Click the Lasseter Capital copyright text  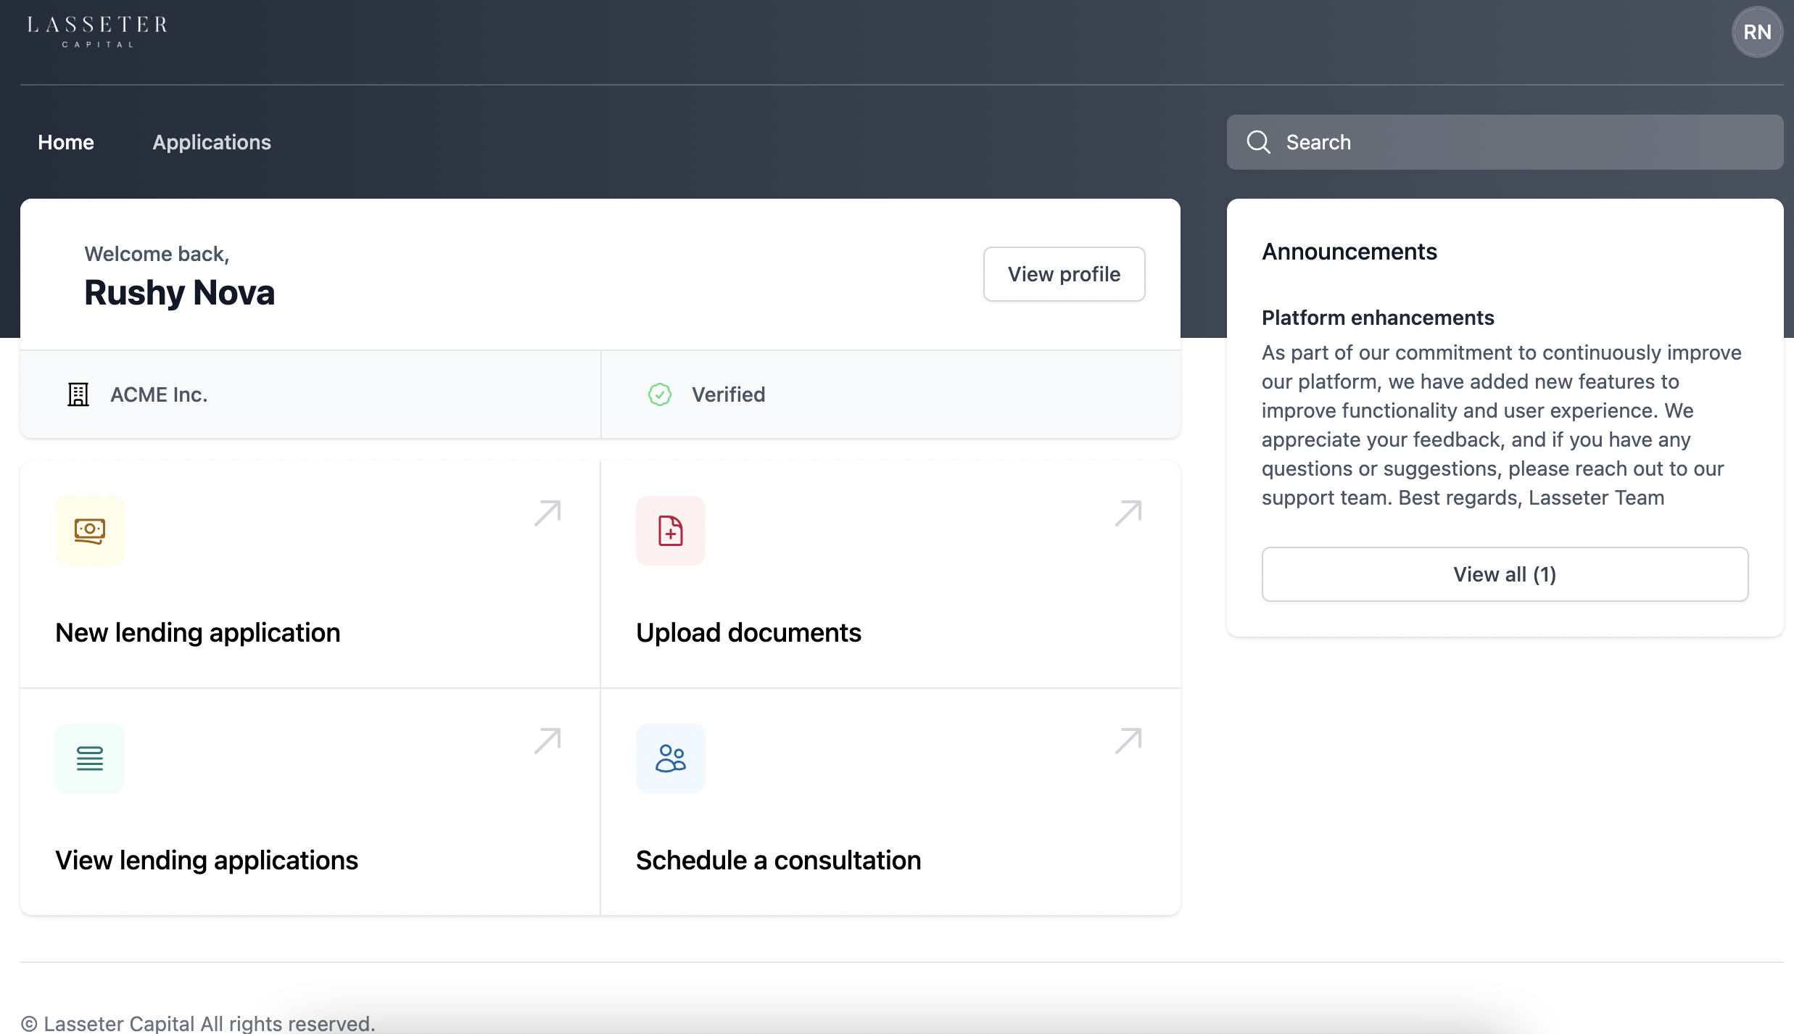click(198, 1023)
